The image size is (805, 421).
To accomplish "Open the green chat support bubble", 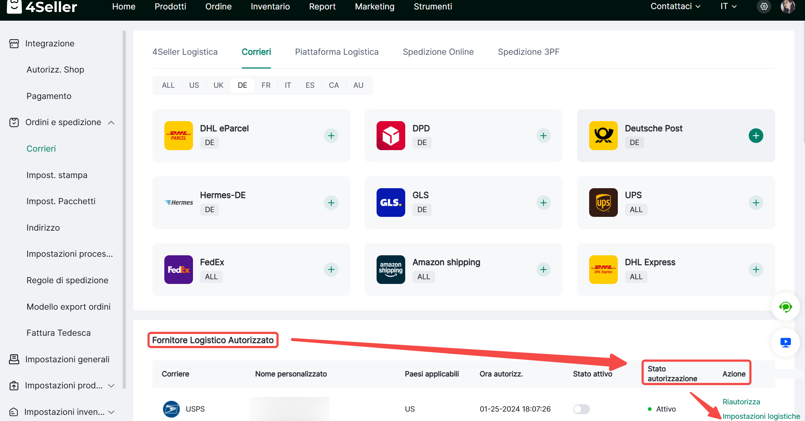I will point(785,307).
